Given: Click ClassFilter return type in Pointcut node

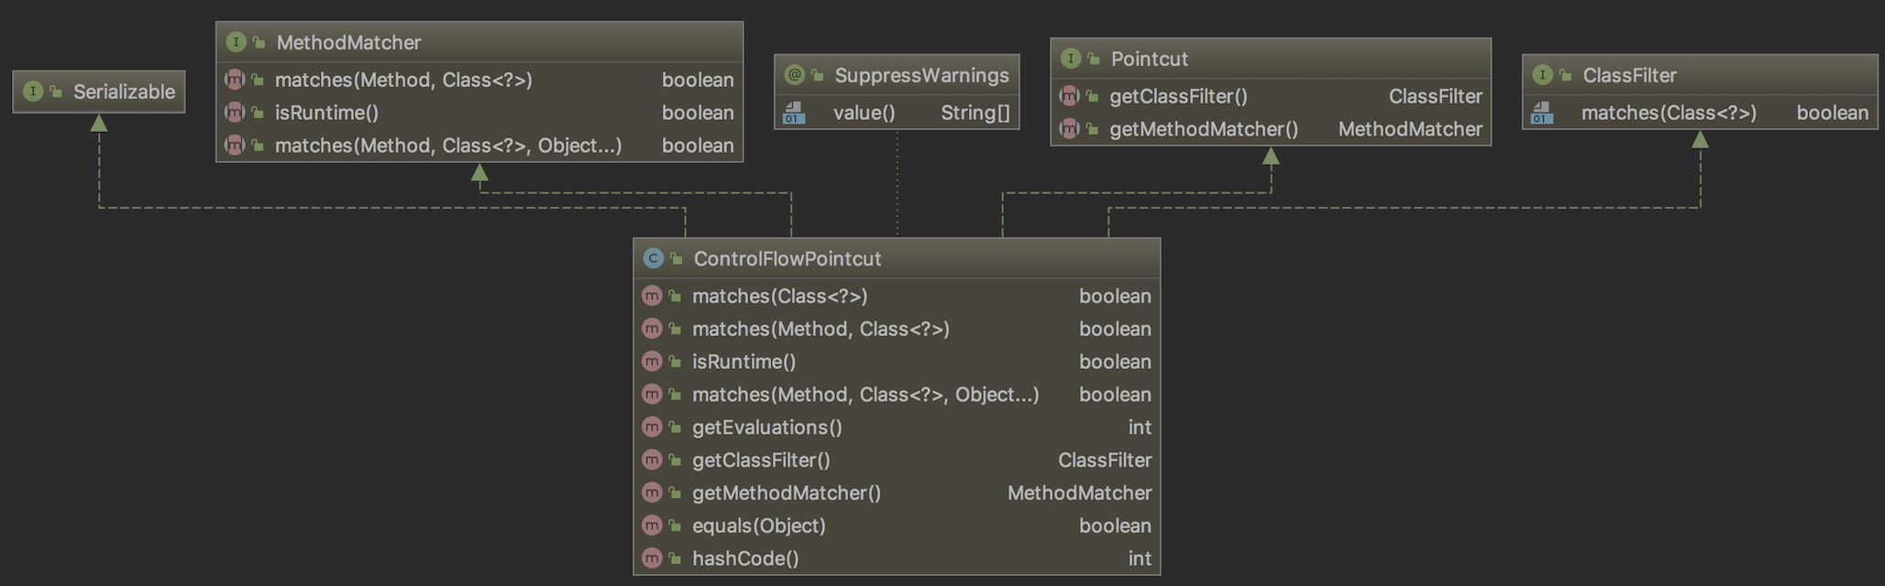Looking at the screenshot, I should click(x=1435, y=96).
